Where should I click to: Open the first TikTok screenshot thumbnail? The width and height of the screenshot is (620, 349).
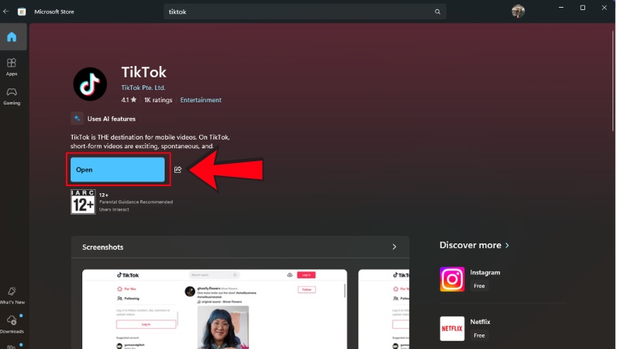(x=215, y=309)
